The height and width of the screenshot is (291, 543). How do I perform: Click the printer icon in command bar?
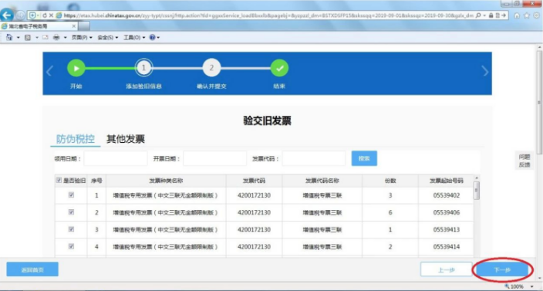[56, 37]
